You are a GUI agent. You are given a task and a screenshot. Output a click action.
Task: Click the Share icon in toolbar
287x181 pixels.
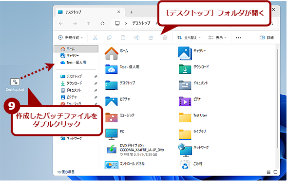tap(151, 38)
